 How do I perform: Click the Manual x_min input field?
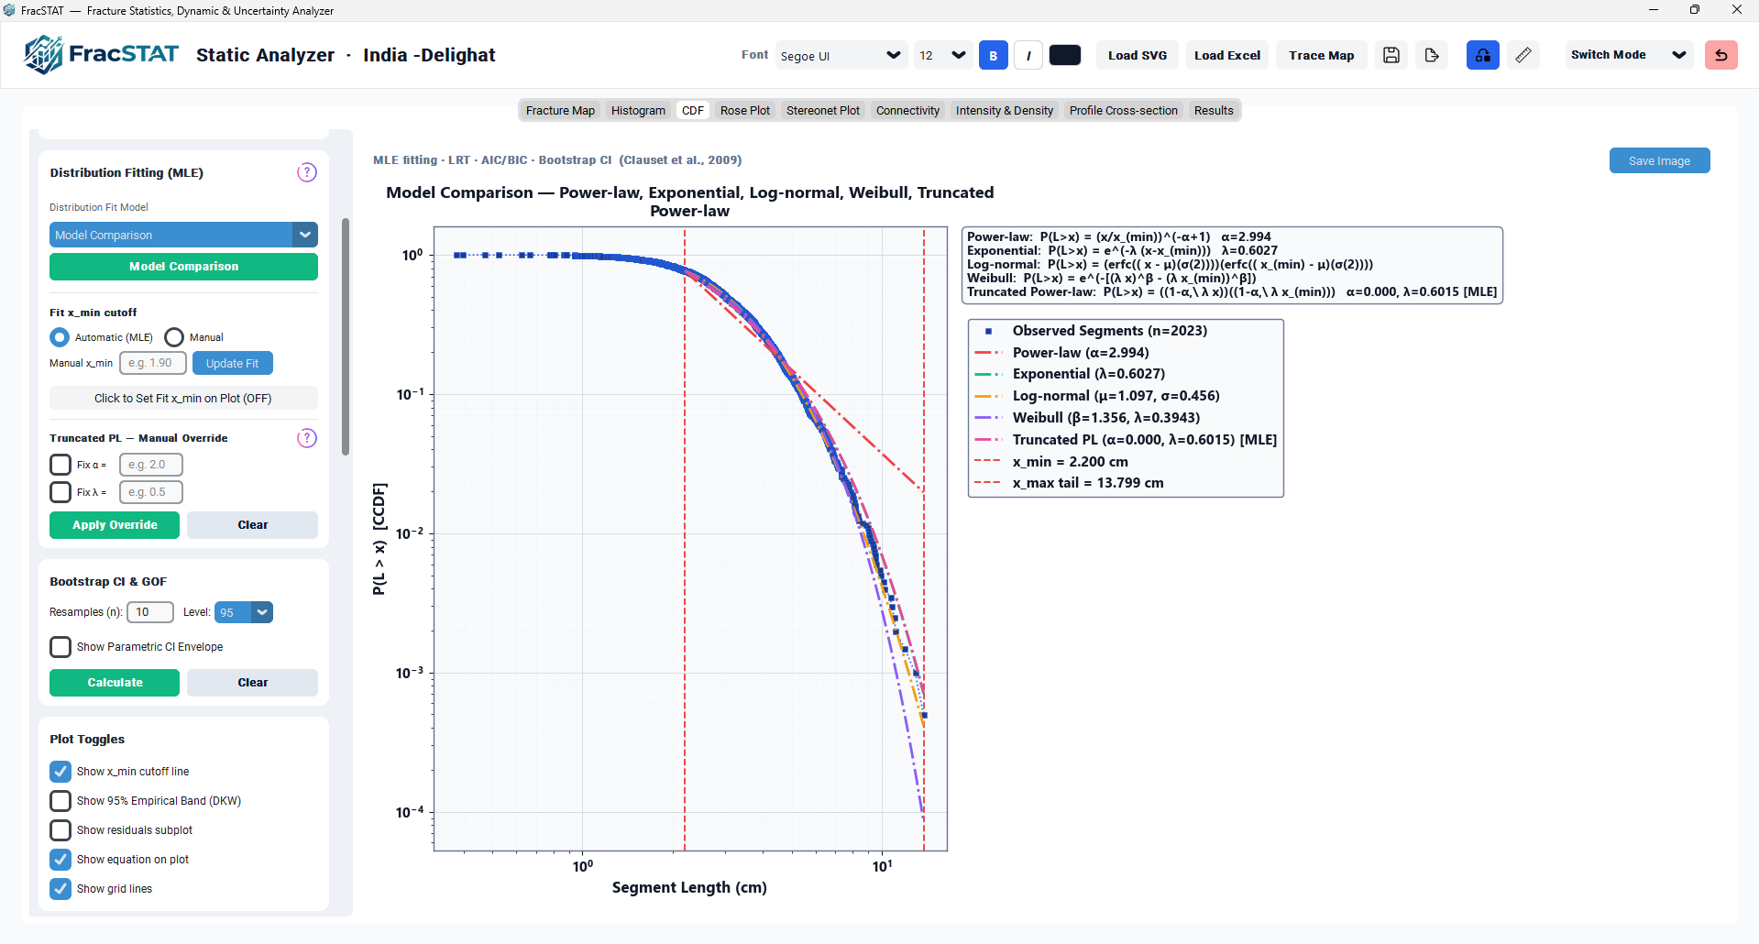153,363
